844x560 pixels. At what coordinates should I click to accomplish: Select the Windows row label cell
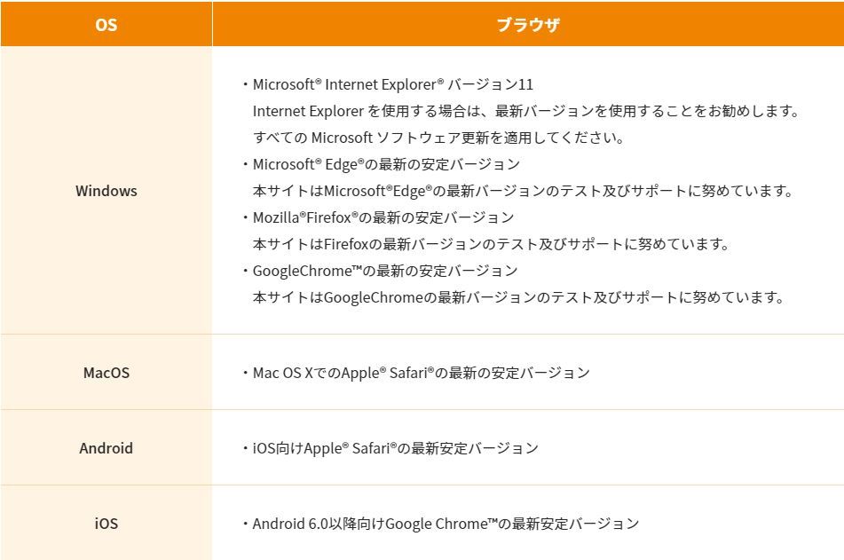click(x=106, y=191)
